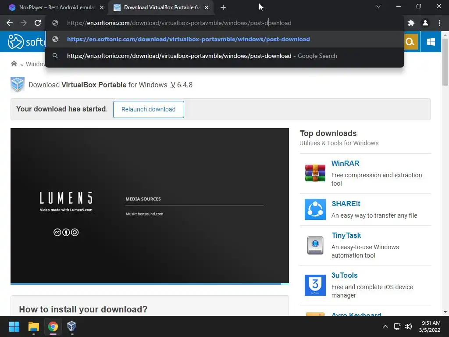
Task: Click "Utilities & Tools for Windows" subtitle
Action: click(339, 143)
